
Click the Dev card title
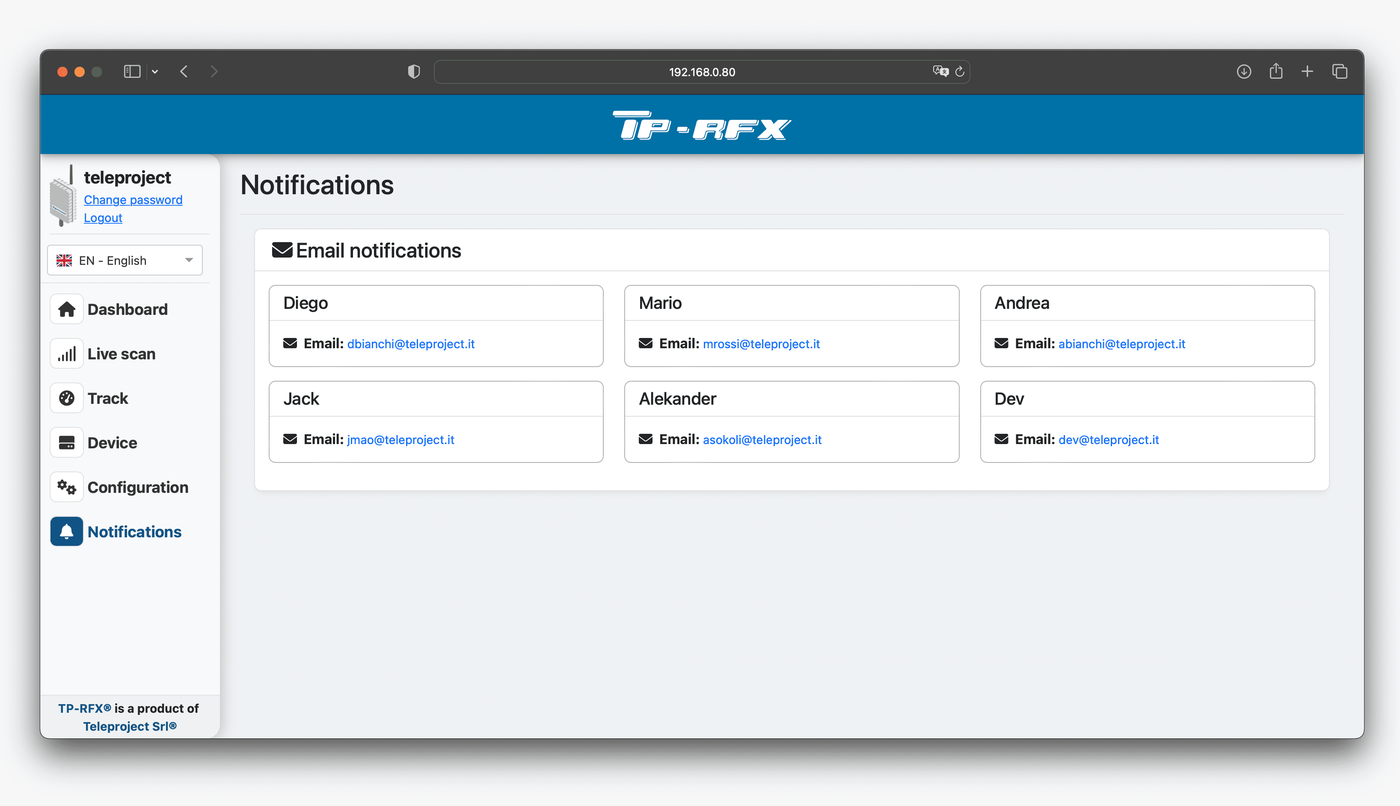pyautogui.click(x=1008, y=399)
